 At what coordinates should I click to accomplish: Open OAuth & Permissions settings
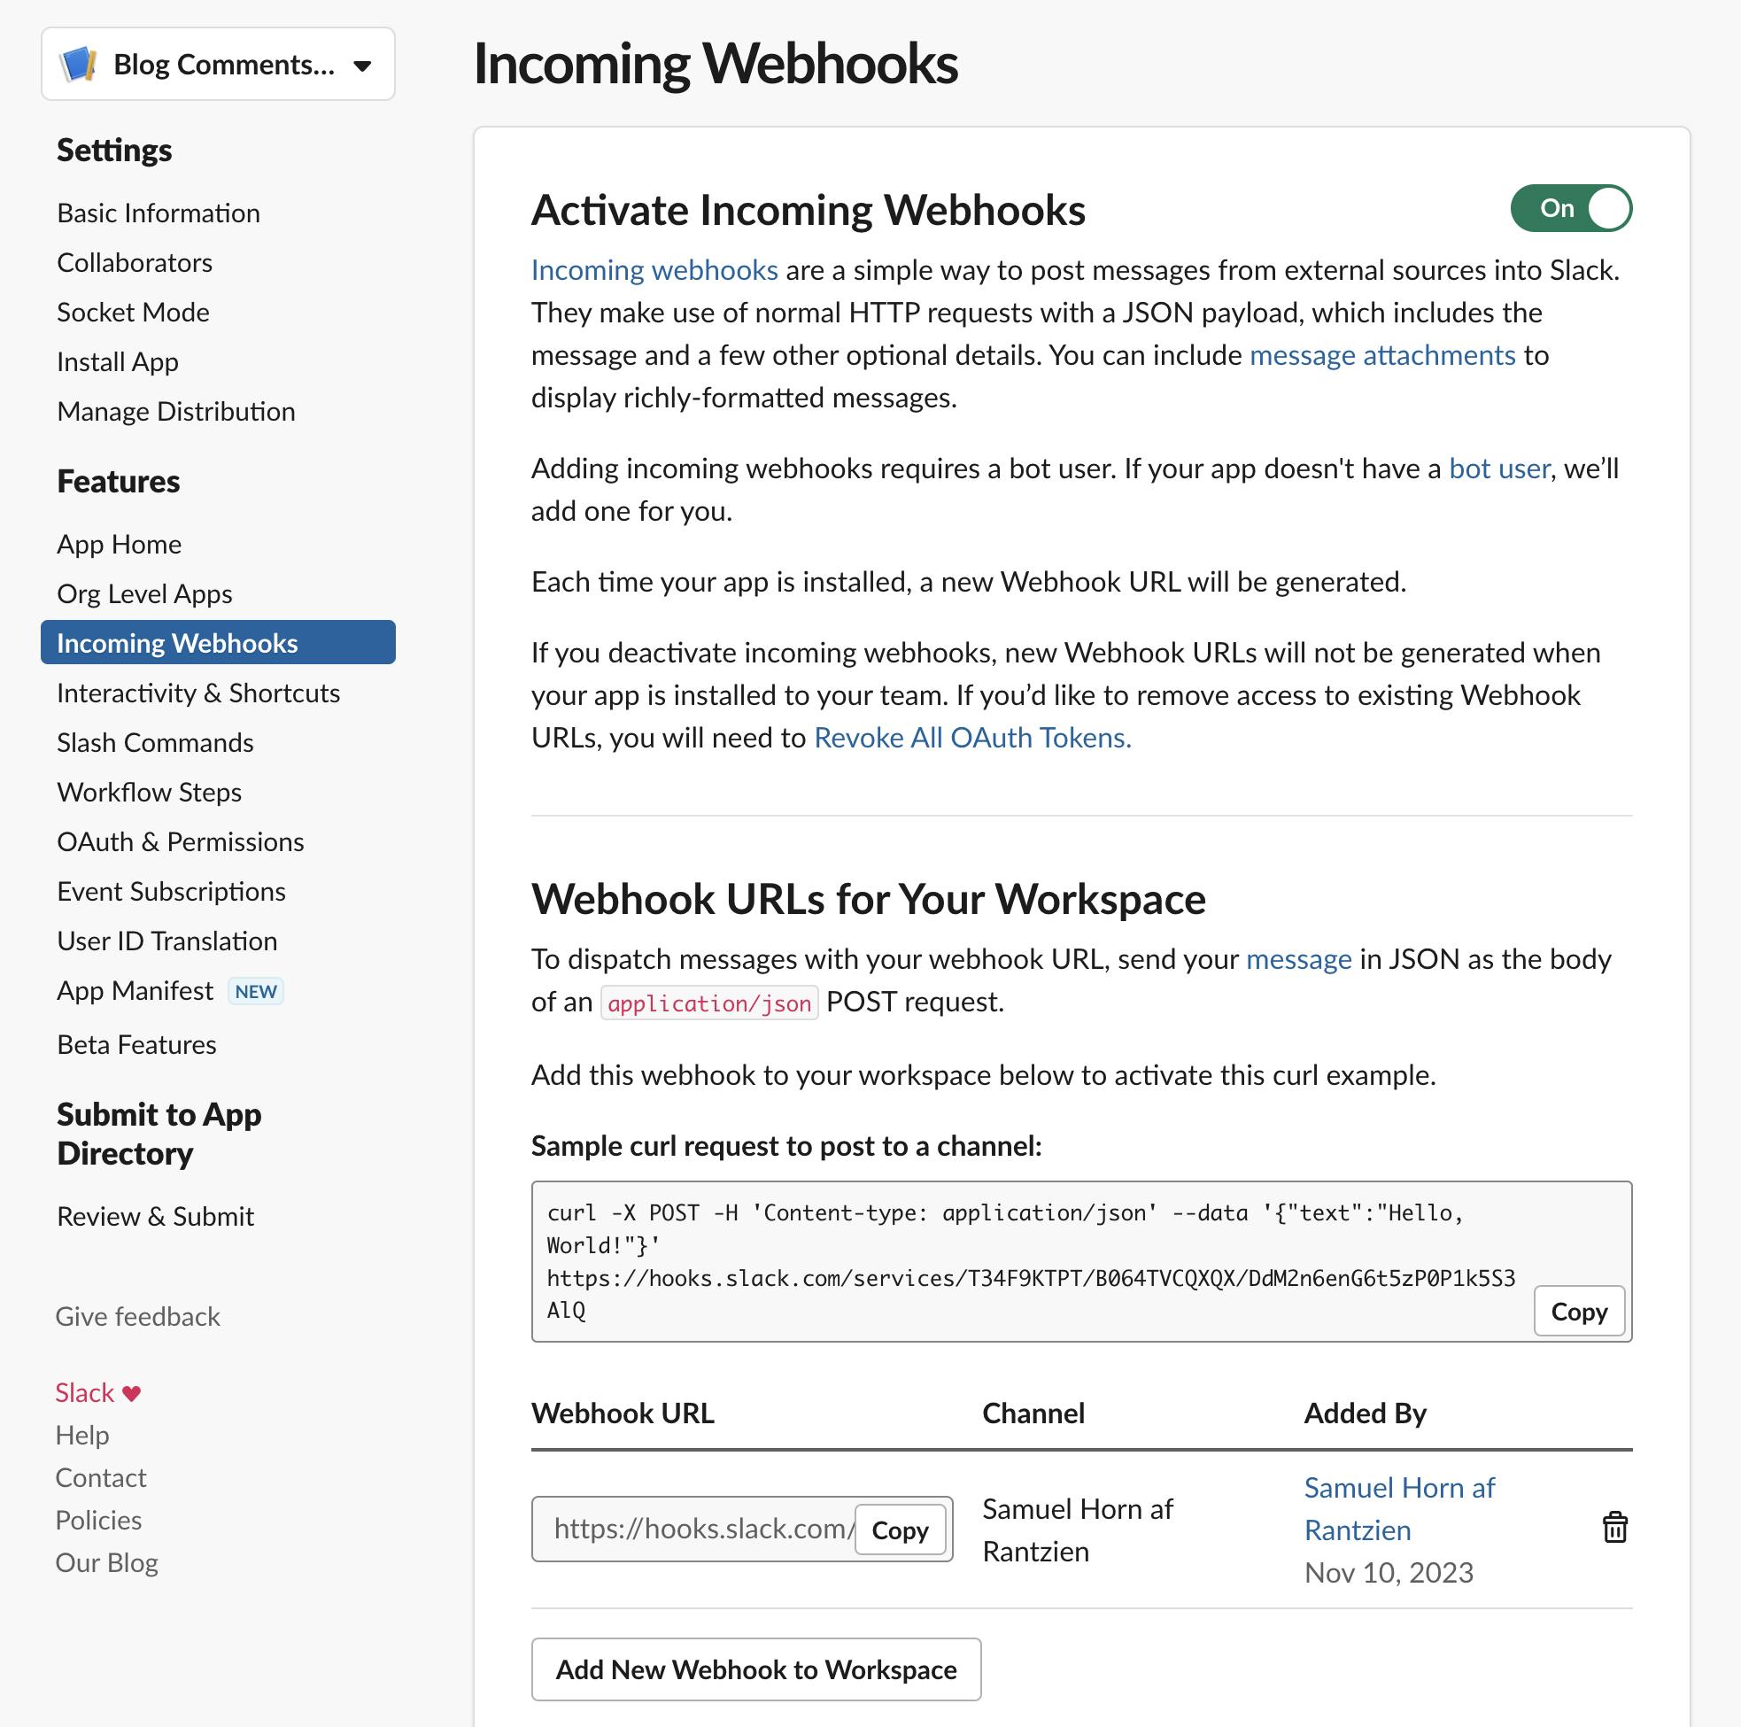pos(180,841)
